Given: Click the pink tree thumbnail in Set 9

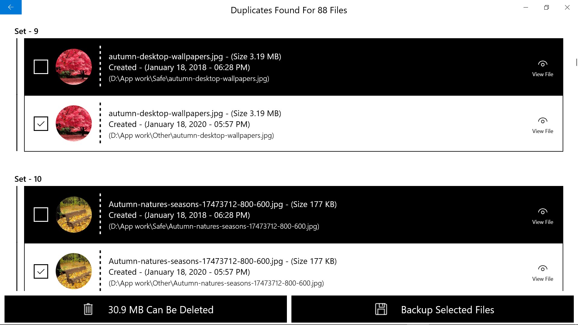Looking at the screenshot, I should 74,67.
